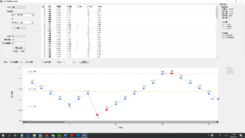This screenshot has height=138, width=245.
Task: Open the start date calendar picker icon
Action: [x=33, y=15]
